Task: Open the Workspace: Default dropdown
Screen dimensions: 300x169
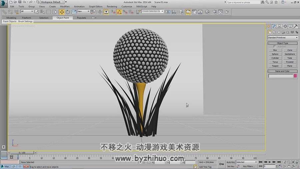Action: pos(52,2)
